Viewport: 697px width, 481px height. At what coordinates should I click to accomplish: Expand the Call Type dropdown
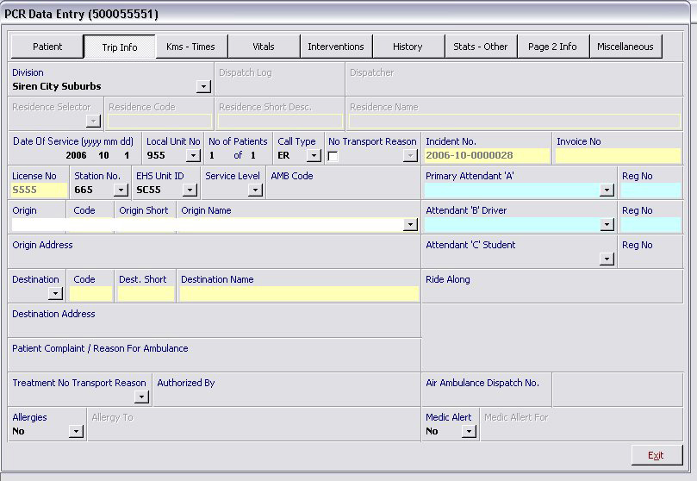[314, 156]
